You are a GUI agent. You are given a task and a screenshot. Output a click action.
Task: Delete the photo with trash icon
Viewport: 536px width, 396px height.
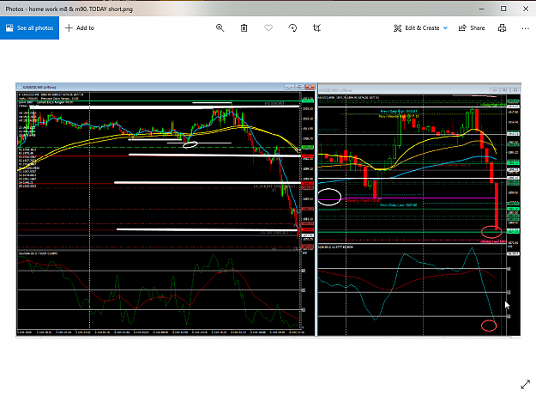[244, 28]
